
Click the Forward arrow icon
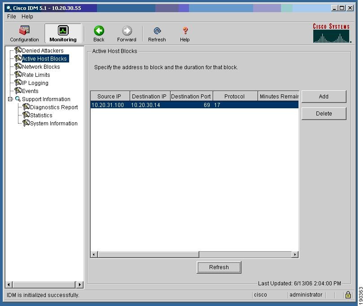(x=127, y=31)
